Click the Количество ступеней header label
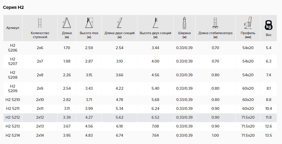282x144 pixels. 40,35
